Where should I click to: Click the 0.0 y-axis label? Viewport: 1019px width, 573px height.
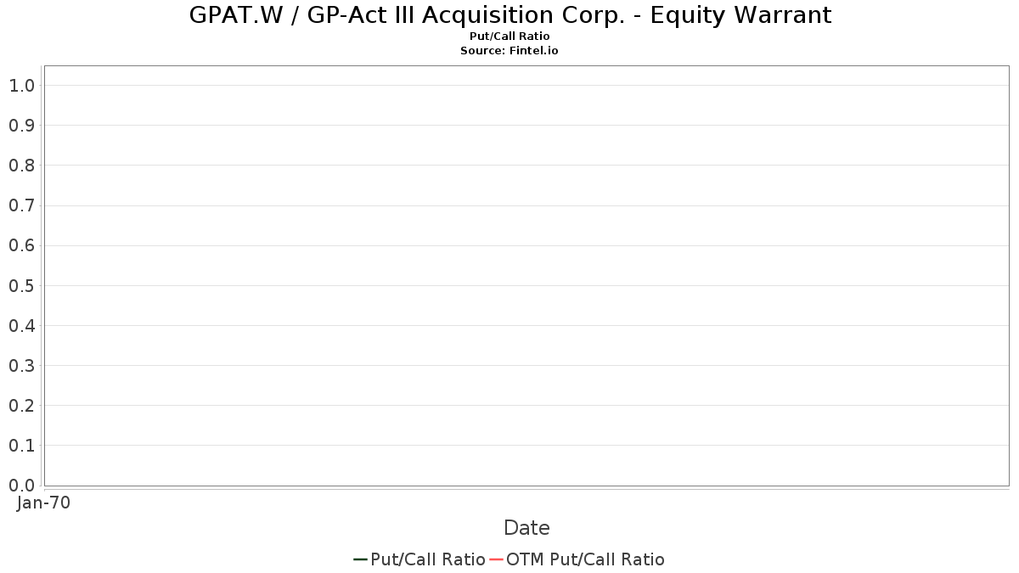(21, 486)
